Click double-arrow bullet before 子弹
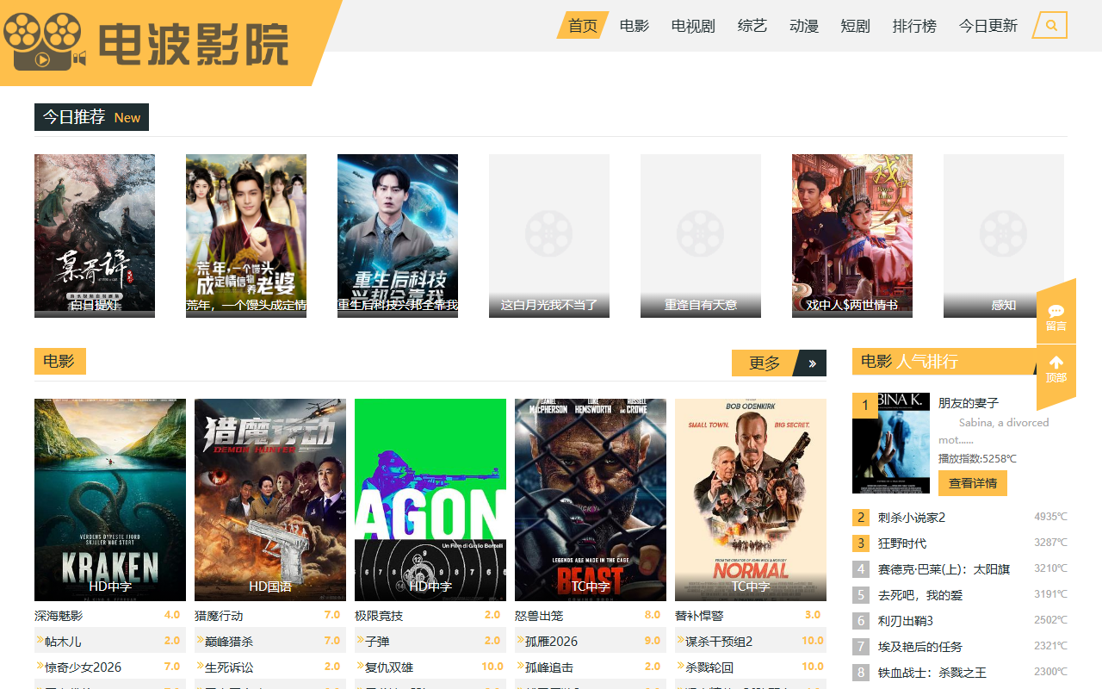This screenshot has width=1102, height=689. [360, 640]
